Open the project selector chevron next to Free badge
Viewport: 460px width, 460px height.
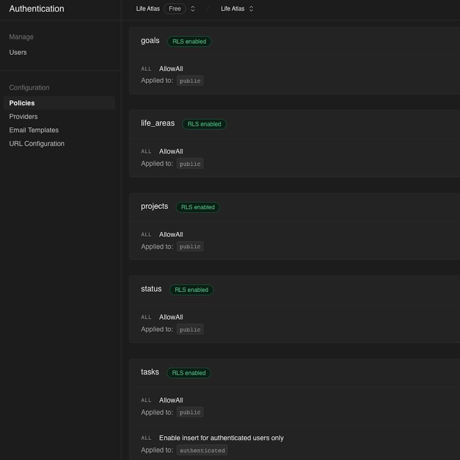(192, 8)
